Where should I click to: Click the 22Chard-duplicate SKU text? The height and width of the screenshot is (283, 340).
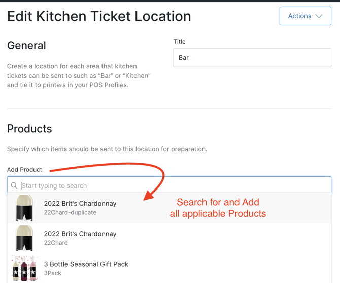pyautogui.click(x=70, y=213)
